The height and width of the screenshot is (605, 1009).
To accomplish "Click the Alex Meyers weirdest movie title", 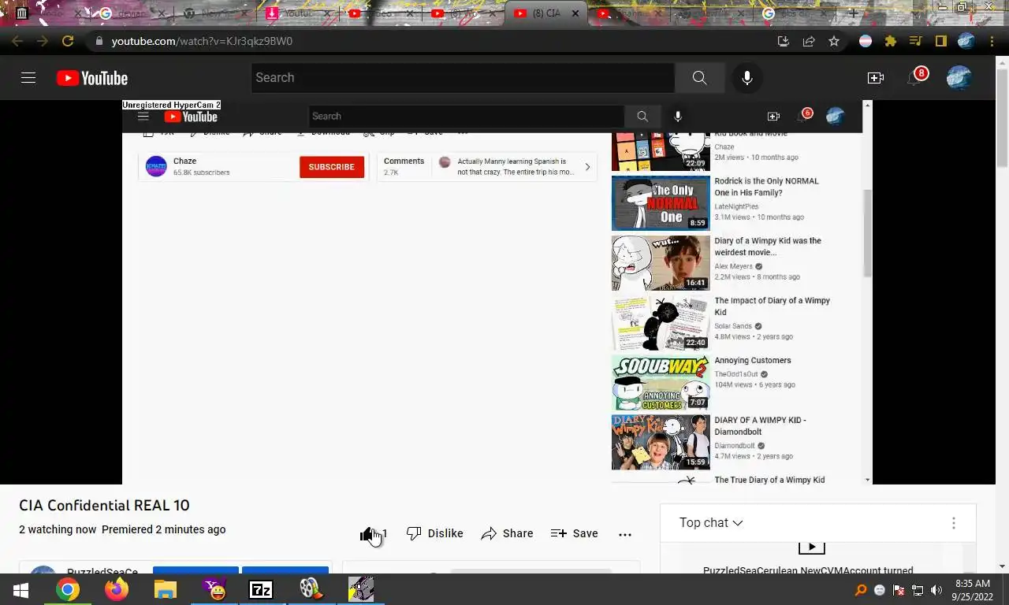I will [768, 247].
